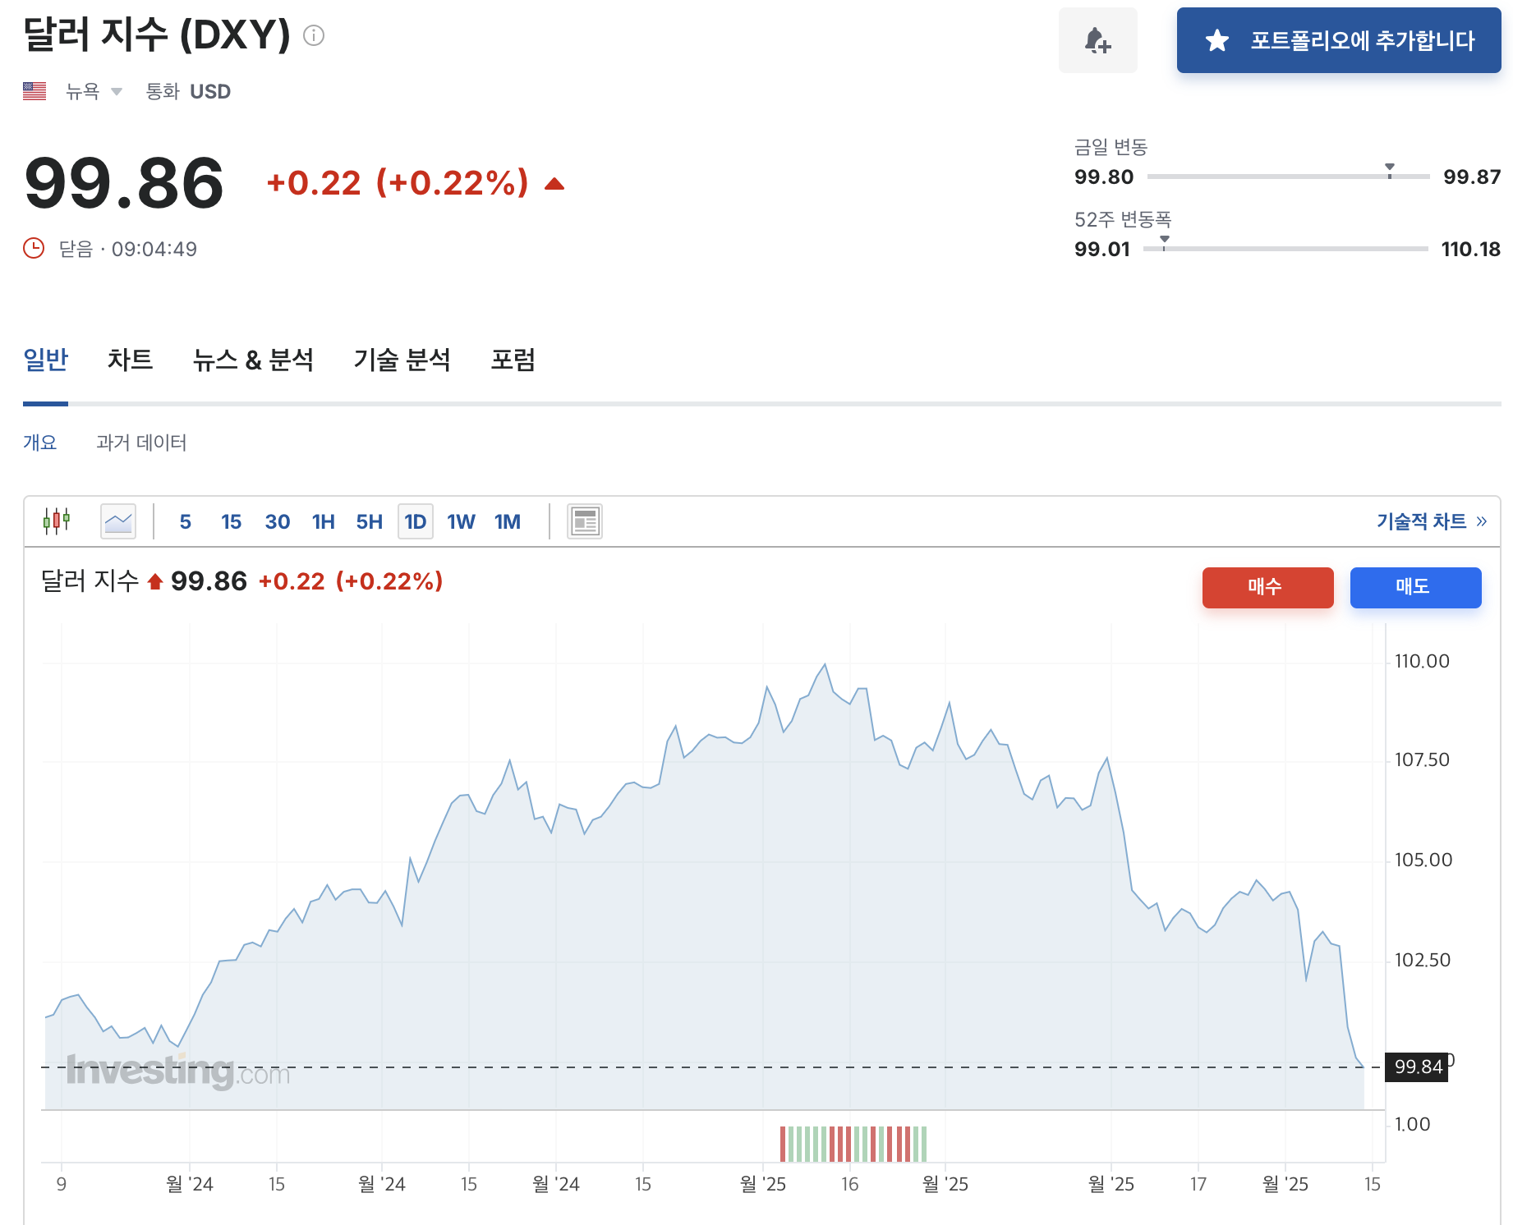Open the 뉴스 & 분석 tab

[253, 360]
